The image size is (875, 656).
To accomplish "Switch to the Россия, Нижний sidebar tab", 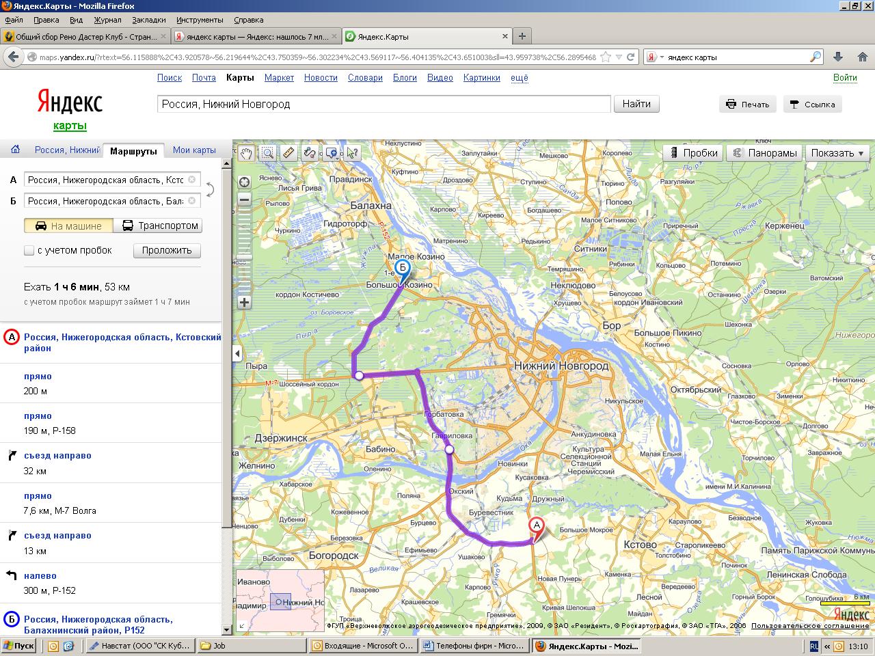I will 67,150.
